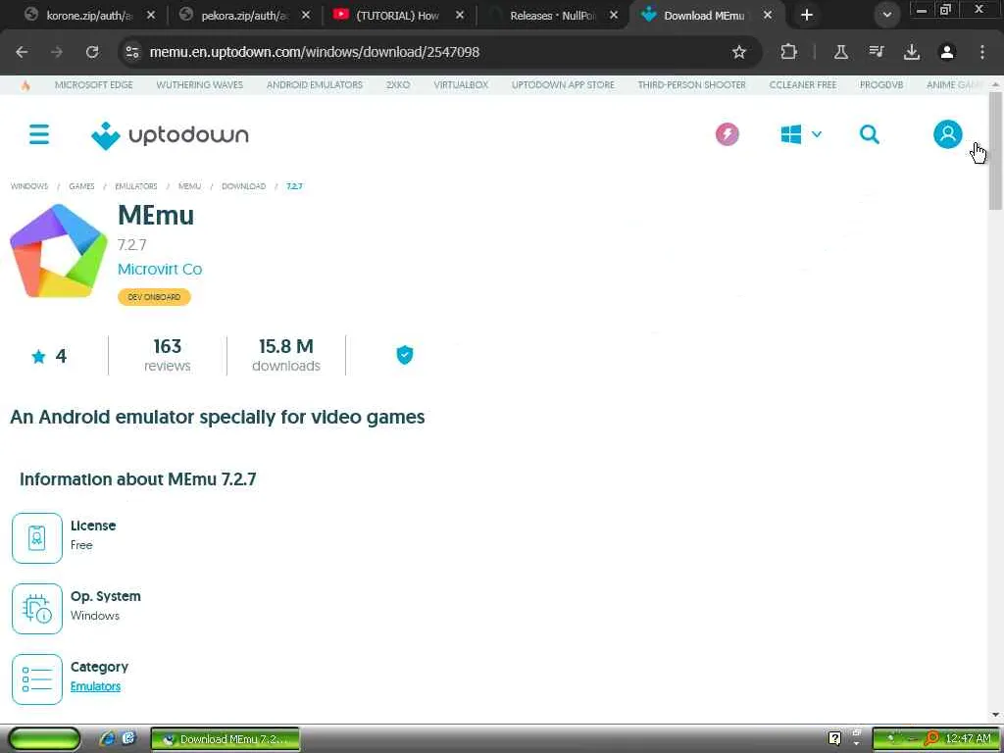Click the taskbar help question icon
The image size is (1004, 753).
pos(834,739)
